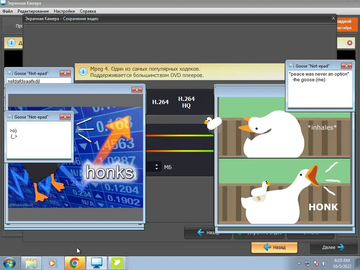
Task: Click the info icon beside Mpeg 4 description
Action: pyautogui.click(x=83, y=72)
